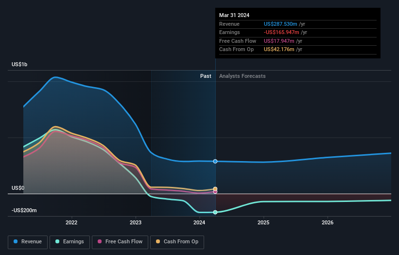Toggle the Revenue legend button

pyautogui.click(x=28, y=242)
